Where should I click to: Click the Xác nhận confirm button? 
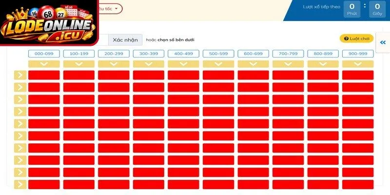tap(125, 40)
